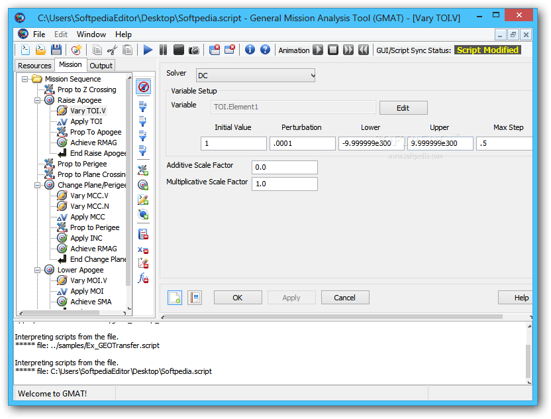Click the exclude function f() filter icon

(143, 278)
